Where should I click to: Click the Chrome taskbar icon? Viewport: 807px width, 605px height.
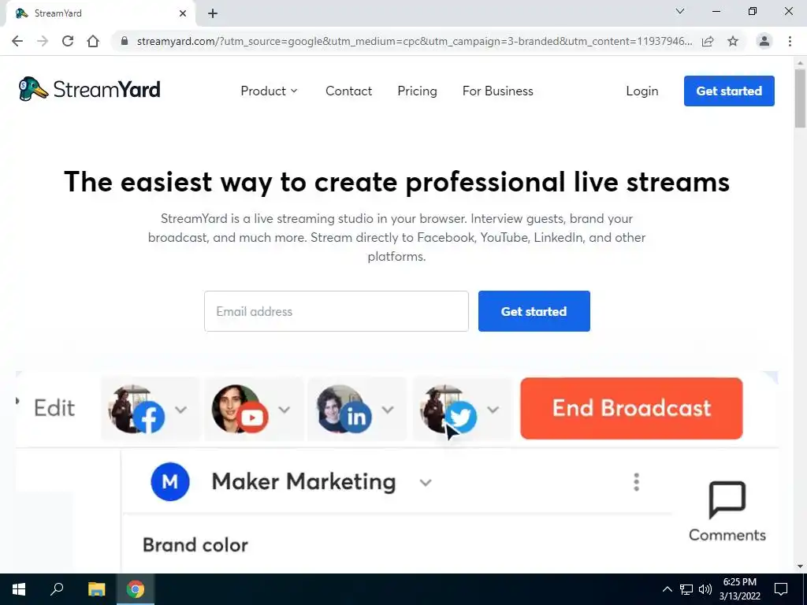point(136,589)
